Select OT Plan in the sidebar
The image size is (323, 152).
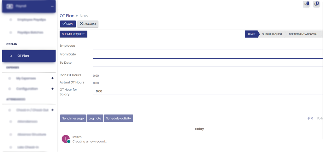29,56
